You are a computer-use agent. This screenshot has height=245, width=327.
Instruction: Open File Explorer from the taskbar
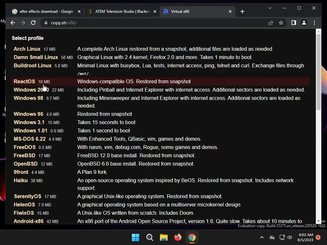pyautogui.click(x=164, y=237)
